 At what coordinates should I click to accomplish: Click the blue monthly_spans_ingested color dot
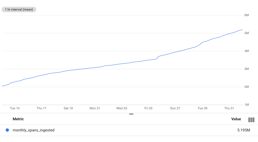(x=7, y=130)
